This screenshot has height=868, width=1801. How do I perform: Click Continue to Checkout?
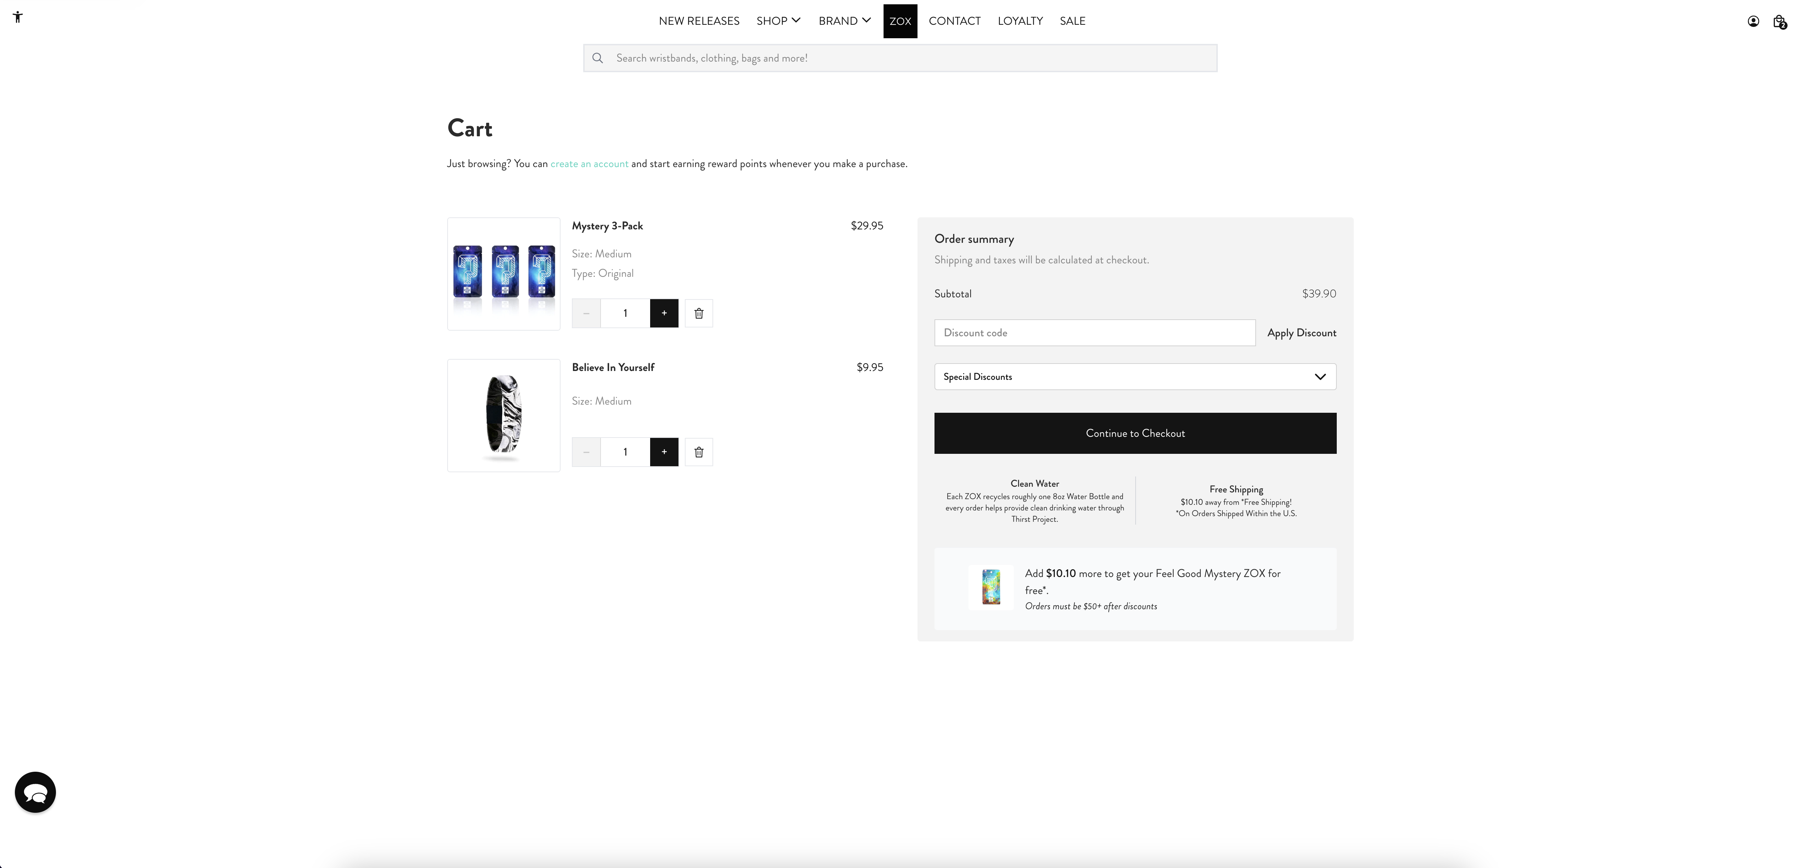1135,433
